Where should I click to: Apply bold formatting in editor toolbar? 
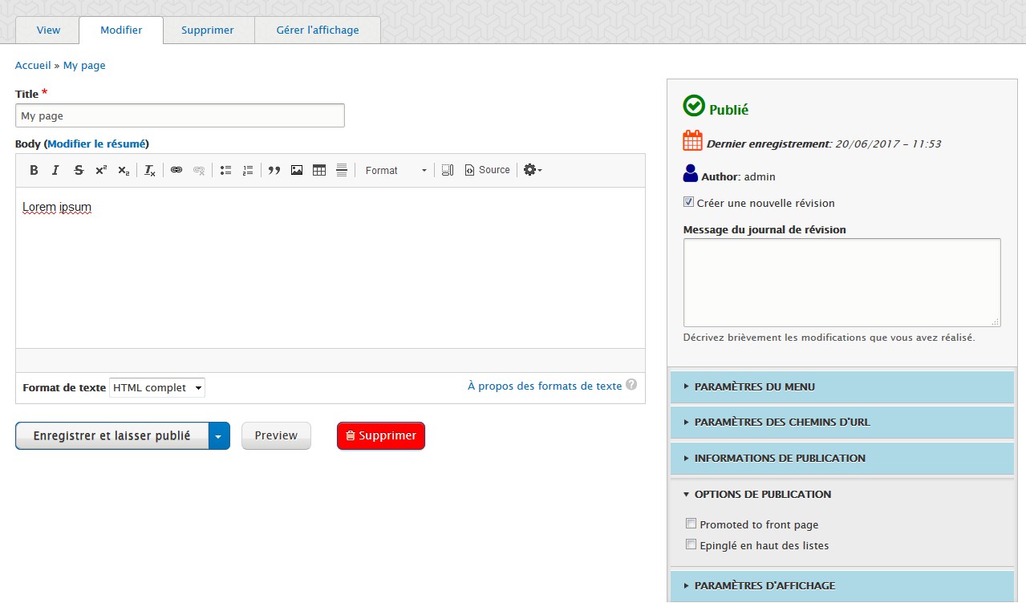click(34, 170)
